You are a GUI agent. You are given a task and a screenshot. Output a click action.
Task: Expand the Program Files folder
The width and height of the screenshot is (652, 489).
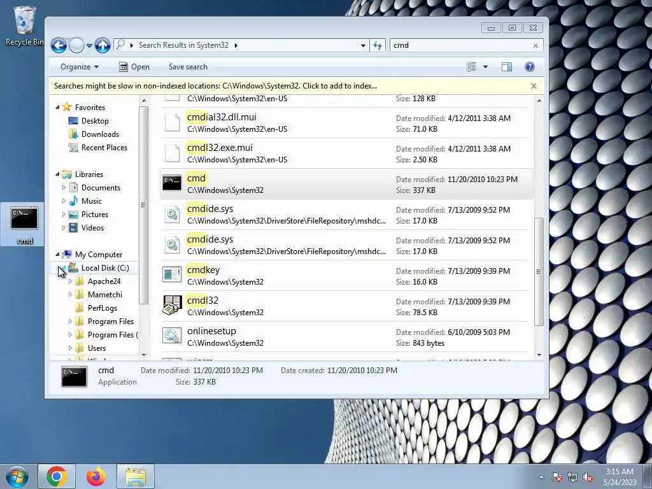coord(70,322)
